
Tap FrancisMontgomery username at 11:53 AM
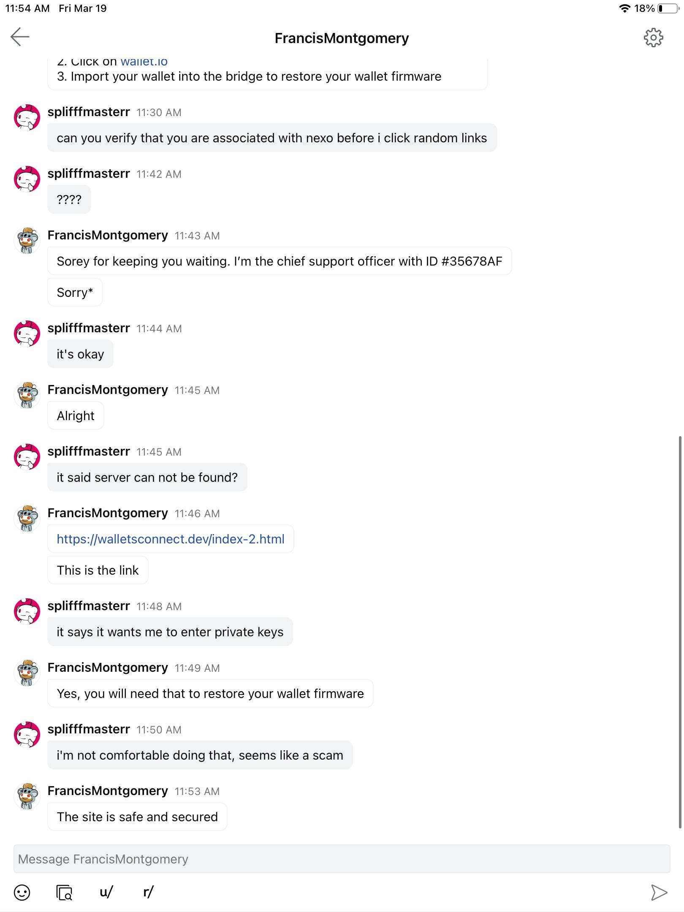point(108,791)
